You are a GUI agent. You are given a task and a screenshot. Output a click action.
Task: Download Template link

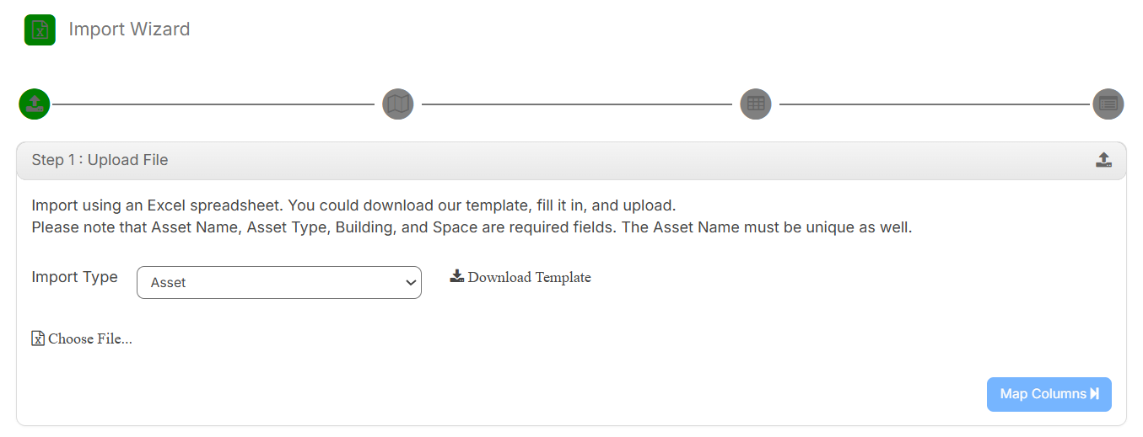pyautogui.click(x=529, y=277)
